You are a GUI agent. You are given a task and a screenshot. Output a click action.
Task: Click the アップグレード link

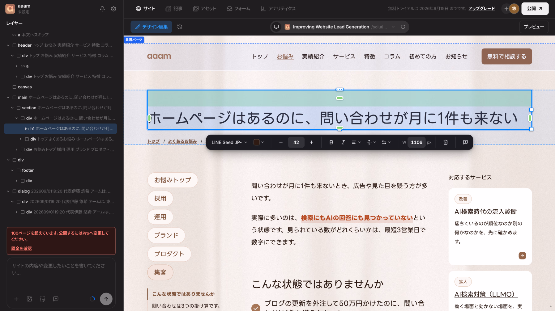click(x=481, y=9)
